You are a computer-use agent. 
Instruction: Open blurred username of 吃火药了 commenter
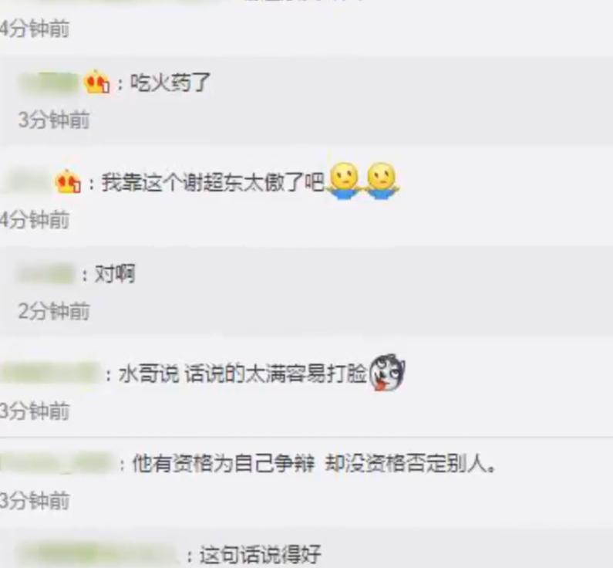(49, 83)
